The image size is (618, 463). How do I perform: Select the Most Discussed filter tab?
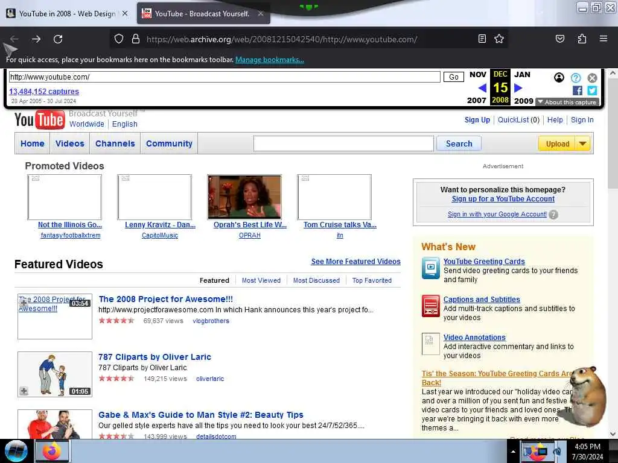[316, 280]
